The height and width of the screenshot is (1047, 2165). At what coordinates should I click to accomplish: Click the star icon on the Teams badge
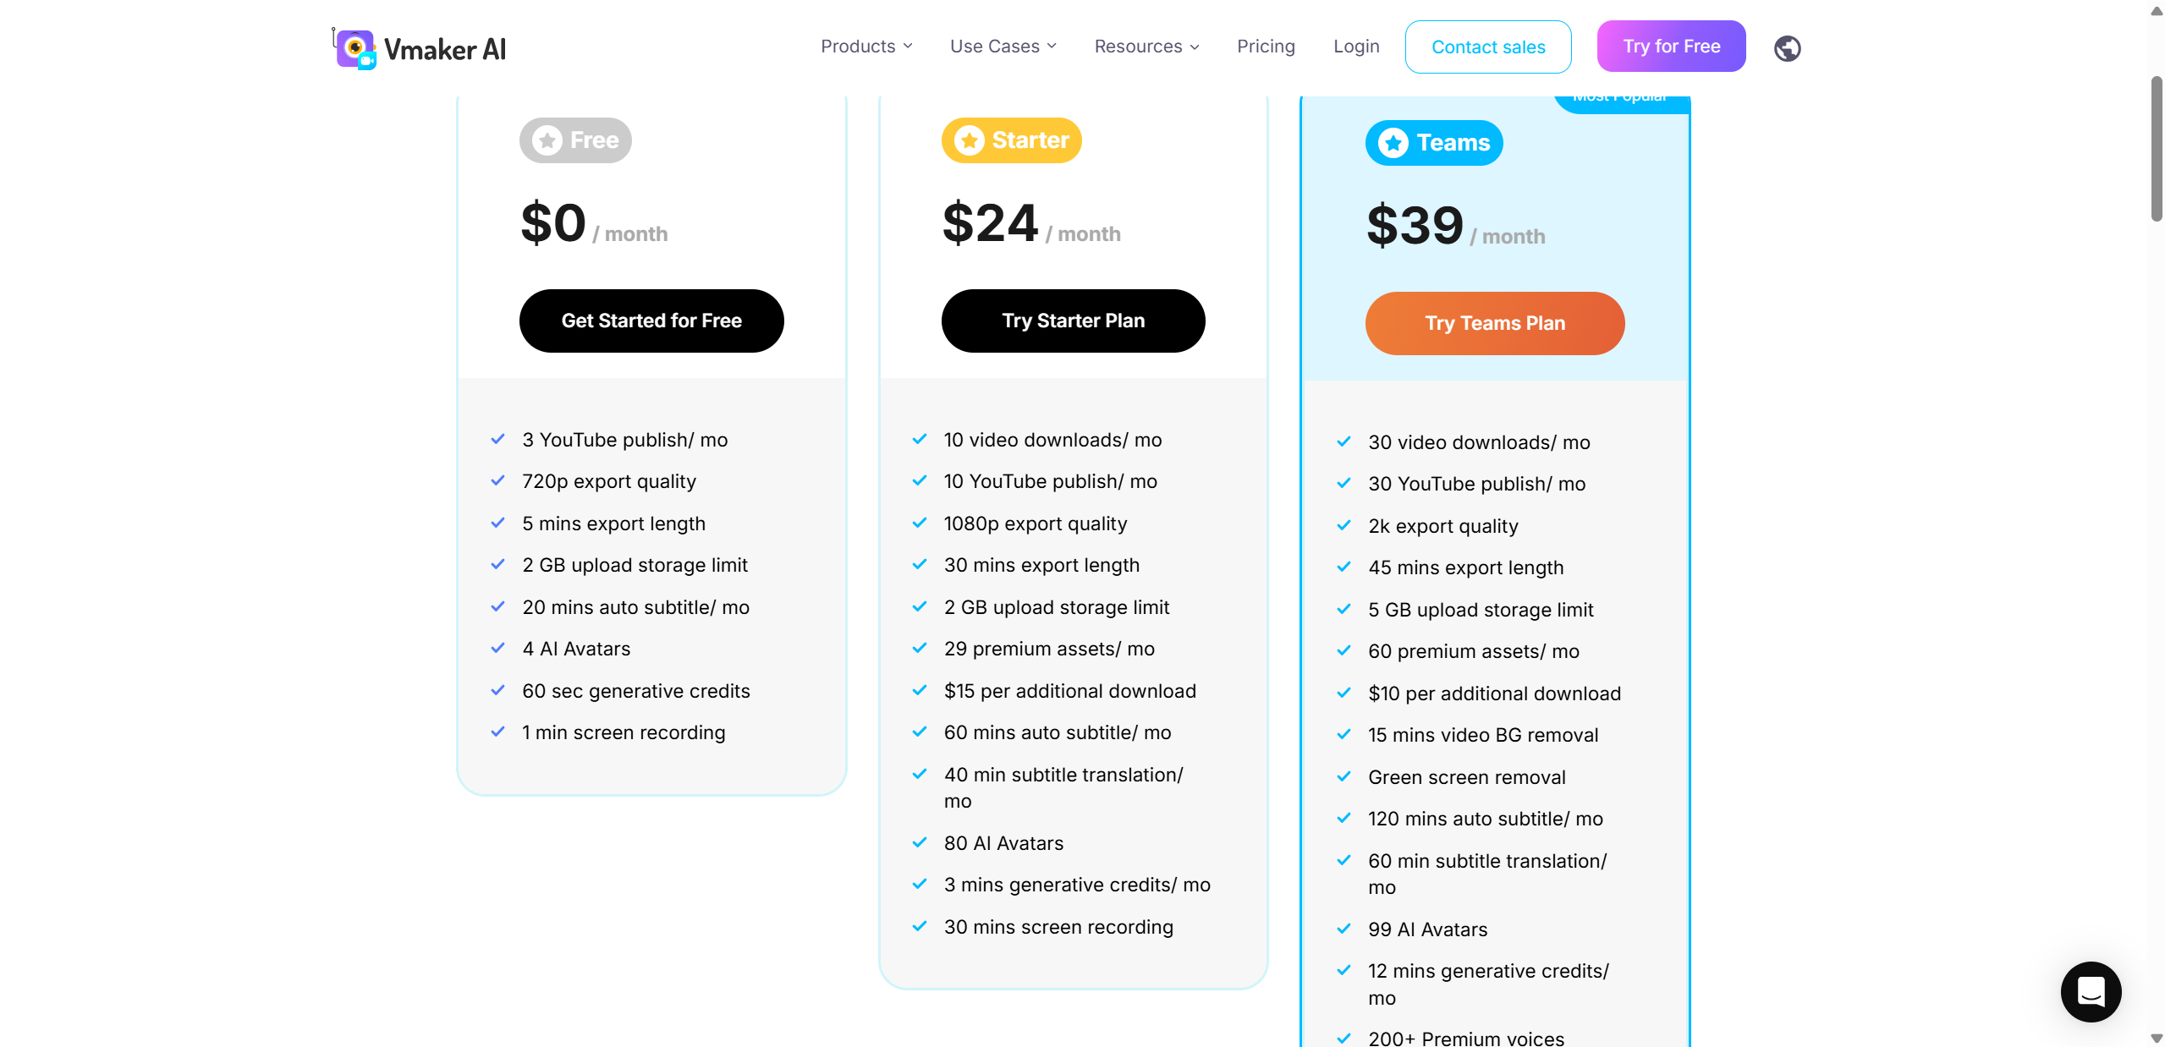click(1392, 142)
